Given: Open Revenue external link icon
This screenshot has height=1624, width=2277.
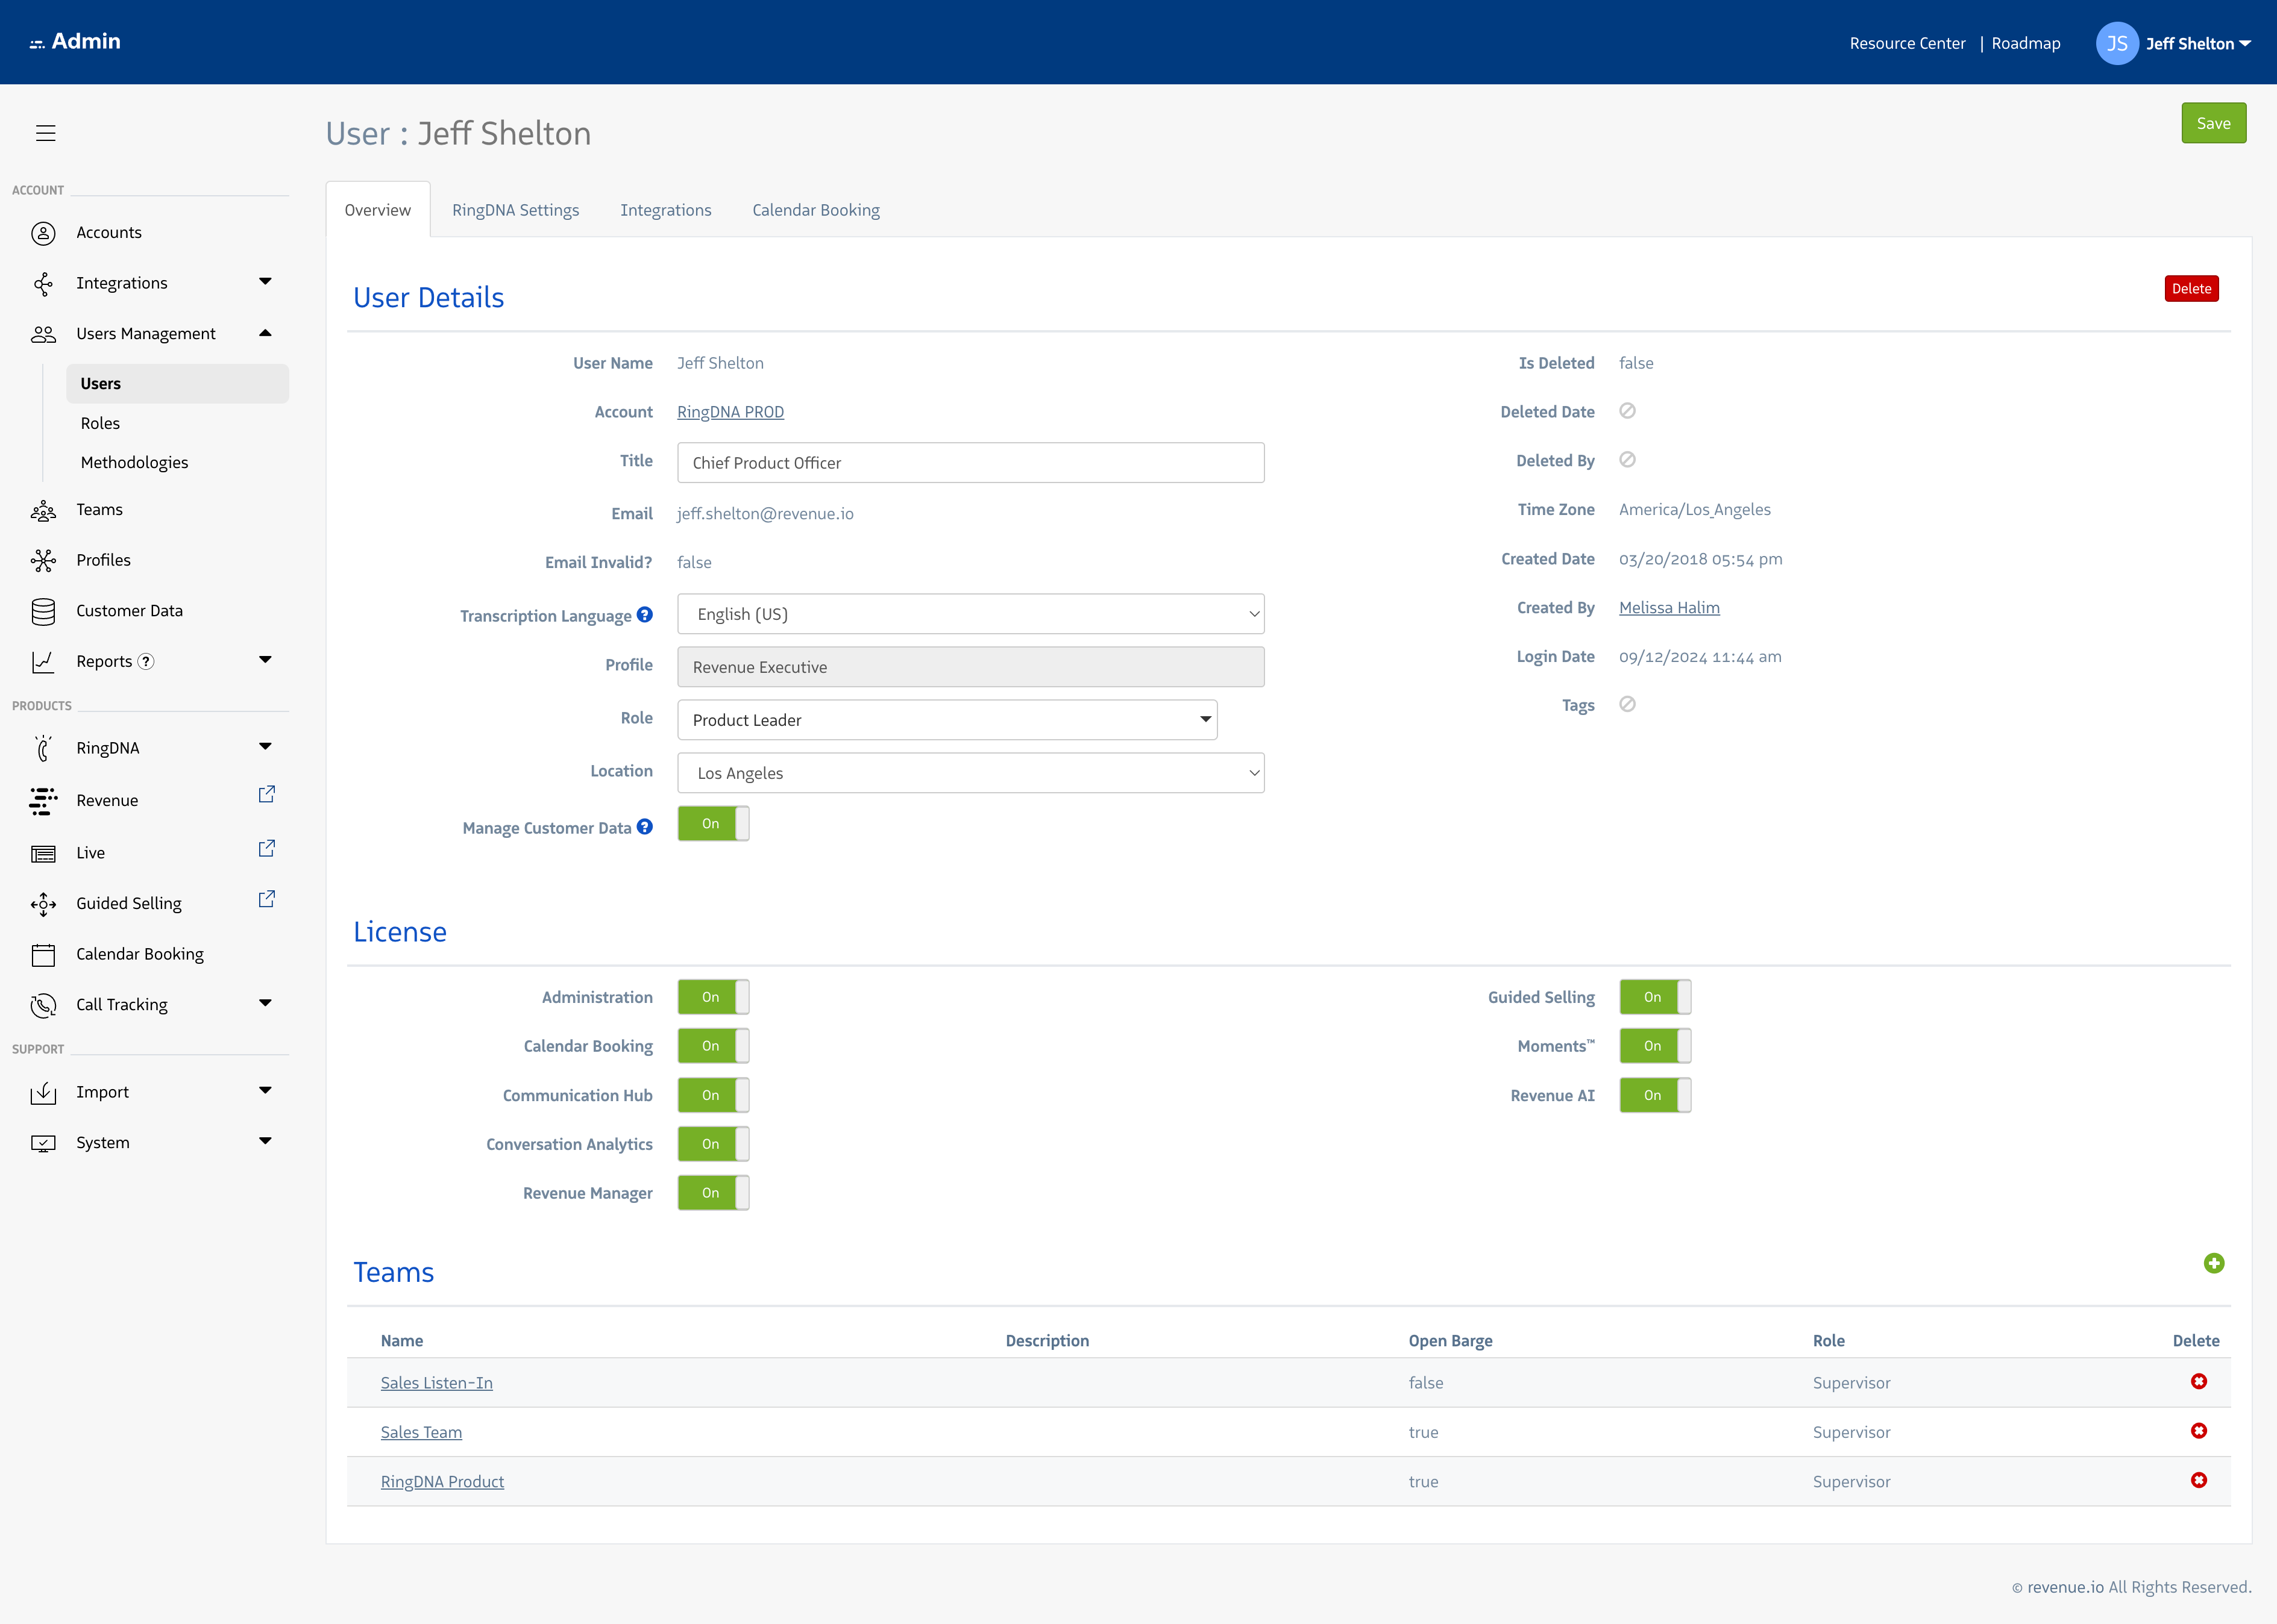Looking at the screenshot, I should [x=266, y=795].
